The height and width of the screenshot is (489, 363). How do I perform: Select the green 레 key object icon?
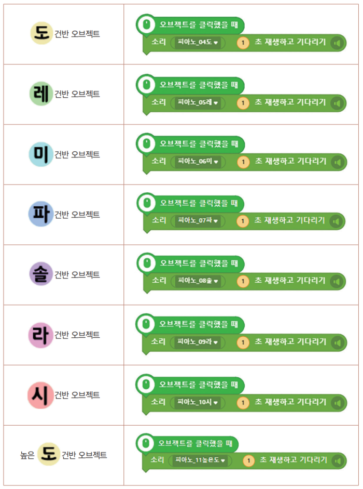[41, 94]
